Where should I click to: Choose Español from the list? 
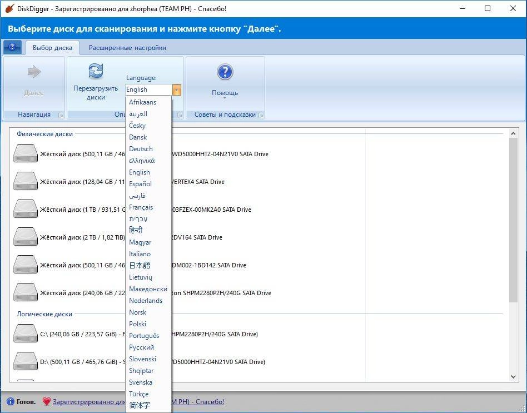[148, 184]
